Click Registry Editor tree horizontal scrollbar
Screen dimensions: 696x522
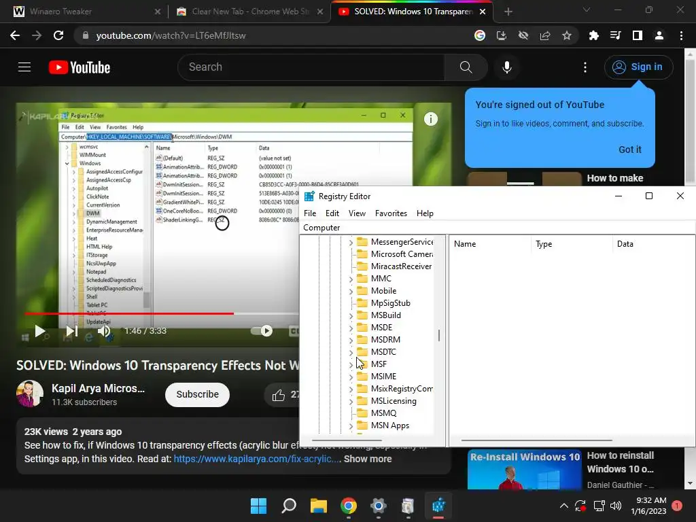[x=347, y=440]
